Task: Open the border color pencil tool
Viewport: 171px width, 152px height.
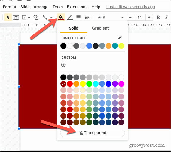Action: [70, 18]
